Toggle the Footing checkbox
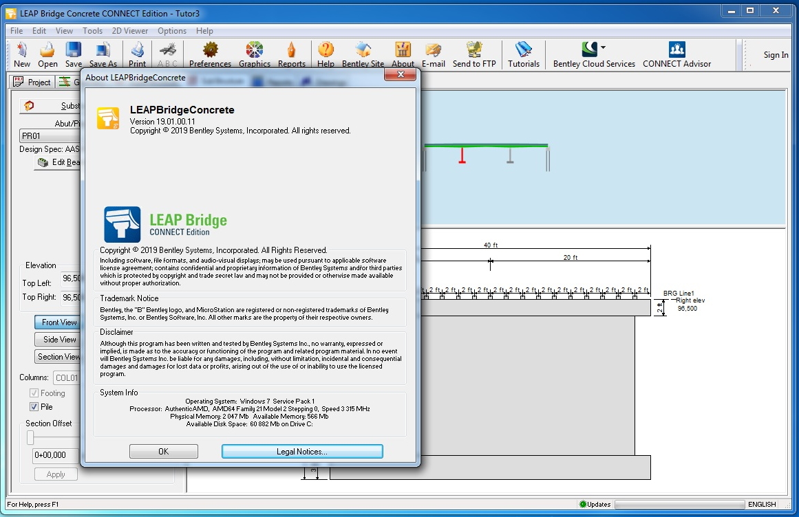This screenshot has height=517, width=799. point(34,393)
